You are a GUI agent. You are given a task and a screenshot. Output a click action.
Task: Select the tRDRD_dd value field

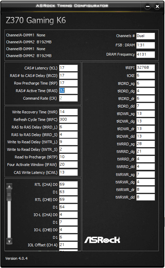(x=145, y=106)
